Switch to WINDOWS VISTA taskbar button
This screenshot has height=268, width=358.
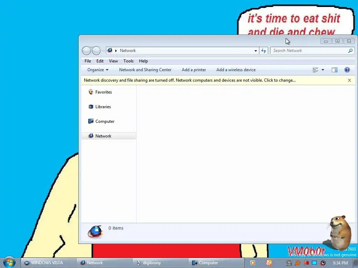(x=48, y=263)
